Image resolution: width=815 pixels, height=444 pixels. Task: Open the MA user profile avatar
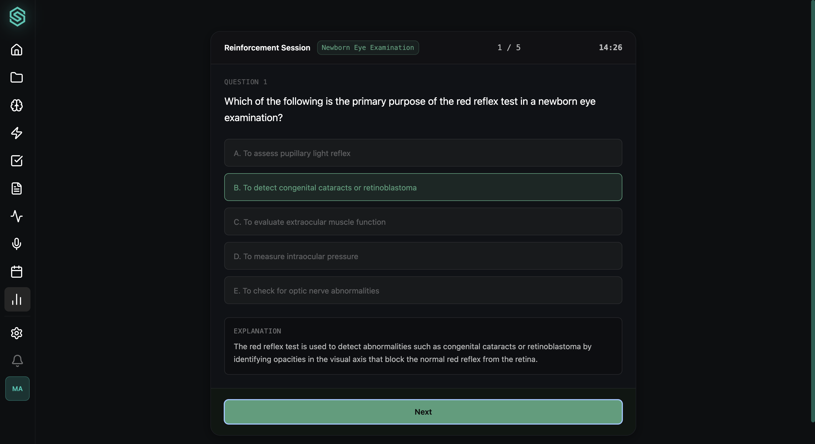17,389
